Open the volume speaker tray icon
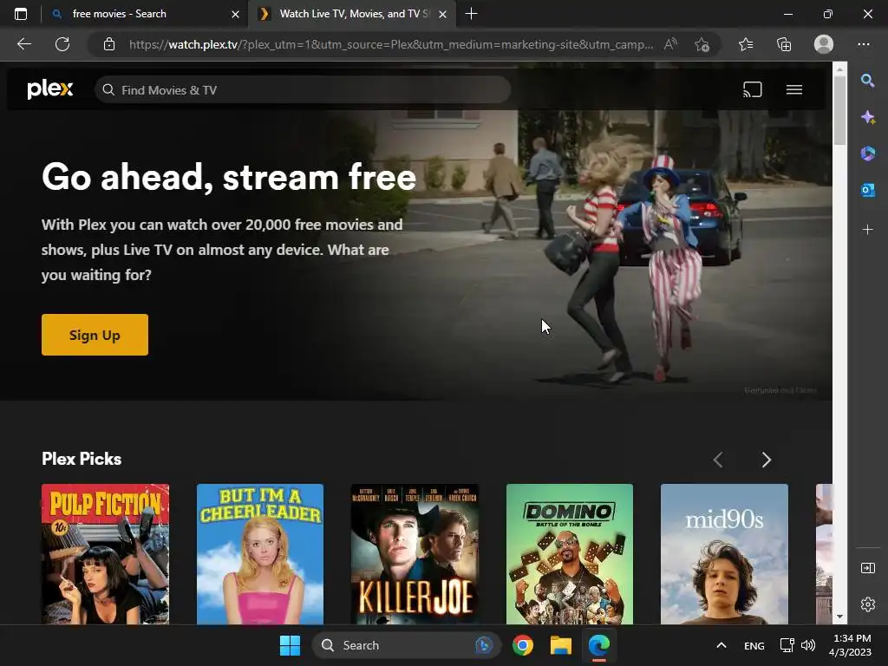 (808, 645)
